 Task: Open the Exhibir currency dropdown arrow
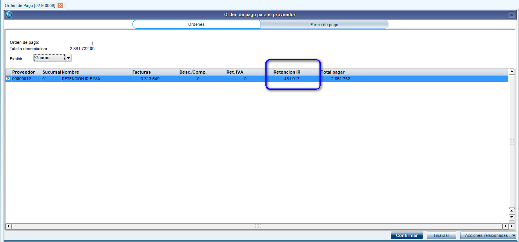tap(68, 58)
